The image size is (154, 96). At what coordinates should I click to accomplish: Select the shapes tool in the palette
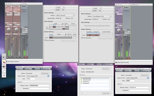pos(4,66)
